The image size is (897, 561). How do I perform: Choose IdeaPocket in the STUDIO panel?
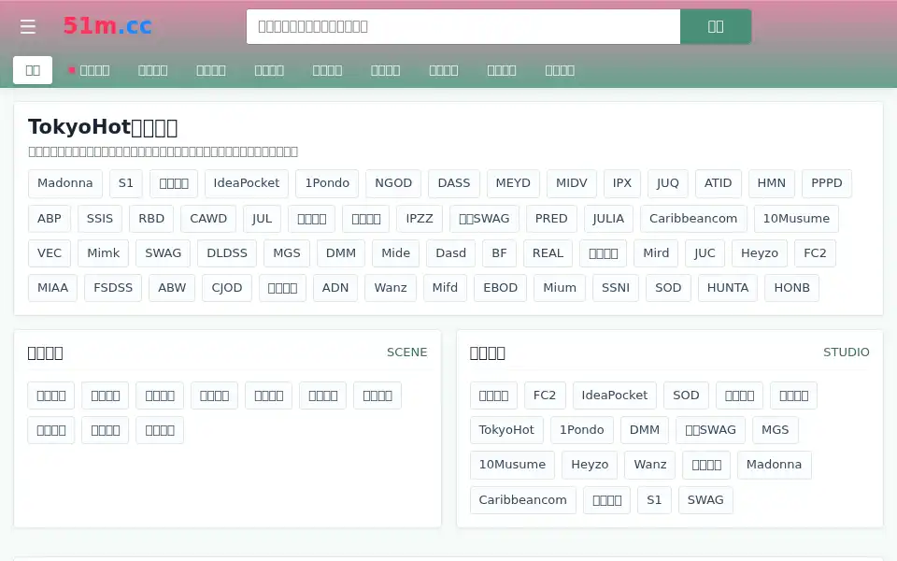(615, 396)
